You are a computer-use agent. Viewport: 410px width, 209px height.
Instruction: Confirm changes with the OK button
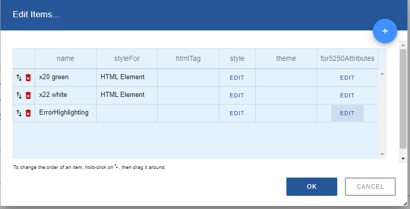[x=311, y=187]
